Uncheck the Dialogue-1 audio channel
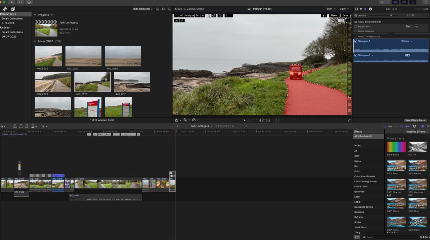Screen dimensions: 430x240 tap(356, 41)
